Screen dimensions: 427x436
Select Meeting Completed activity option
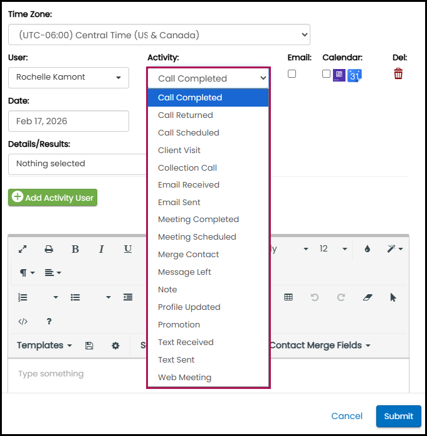point(208,220)
